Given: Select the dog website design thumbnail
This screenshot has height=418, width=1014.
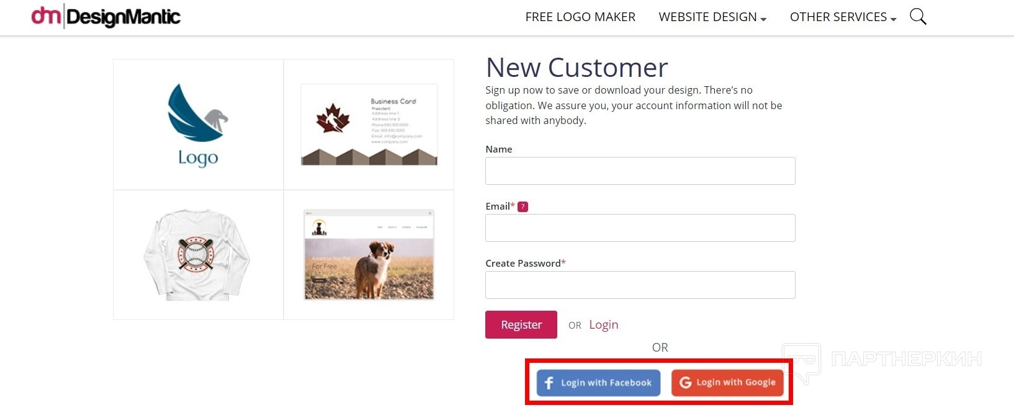Looking at the screenshot, I should coord(369,255).
